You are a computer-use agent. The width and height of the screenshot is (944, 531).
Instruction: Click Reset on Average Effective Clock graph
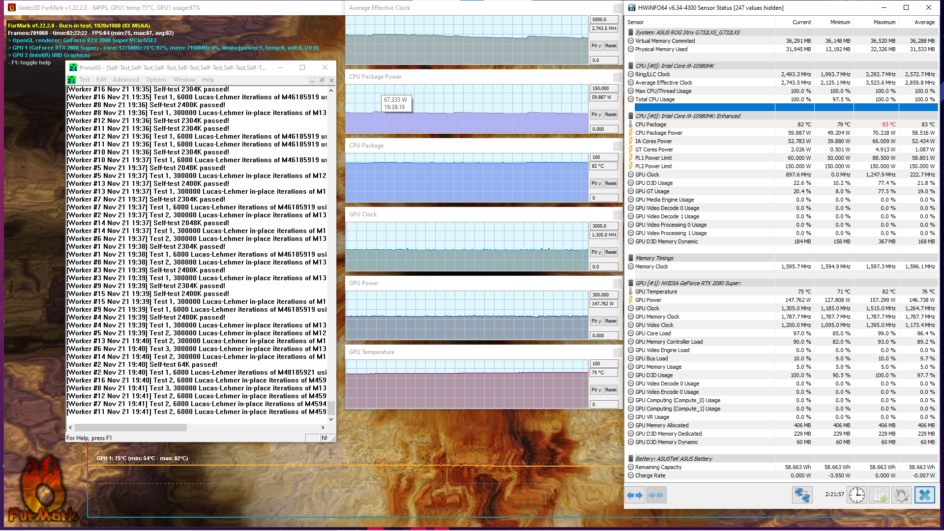pos(611,46)
